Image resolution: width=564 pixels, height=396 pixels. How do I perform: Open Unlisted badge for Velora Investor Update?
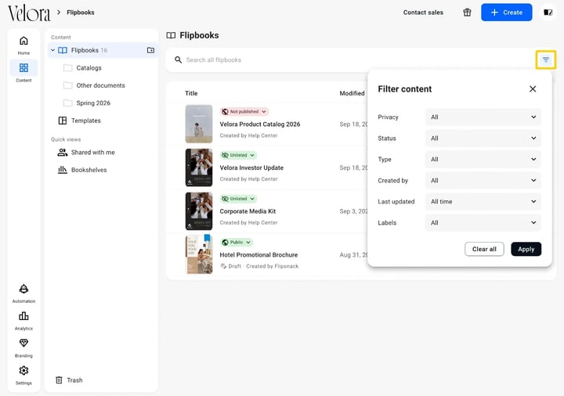pyautogui.click(x=238, y=155)
